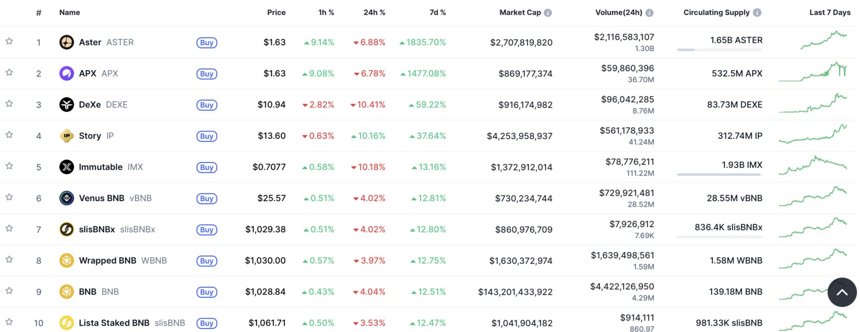Open the Market Cap info icon
This screenshot has width=860, height=332.
tap(548, 13)
